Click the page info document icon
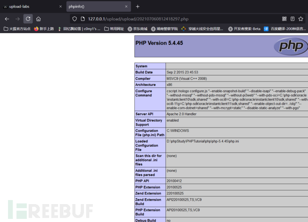This screenshot has width=308, height=222. point(83,19)
